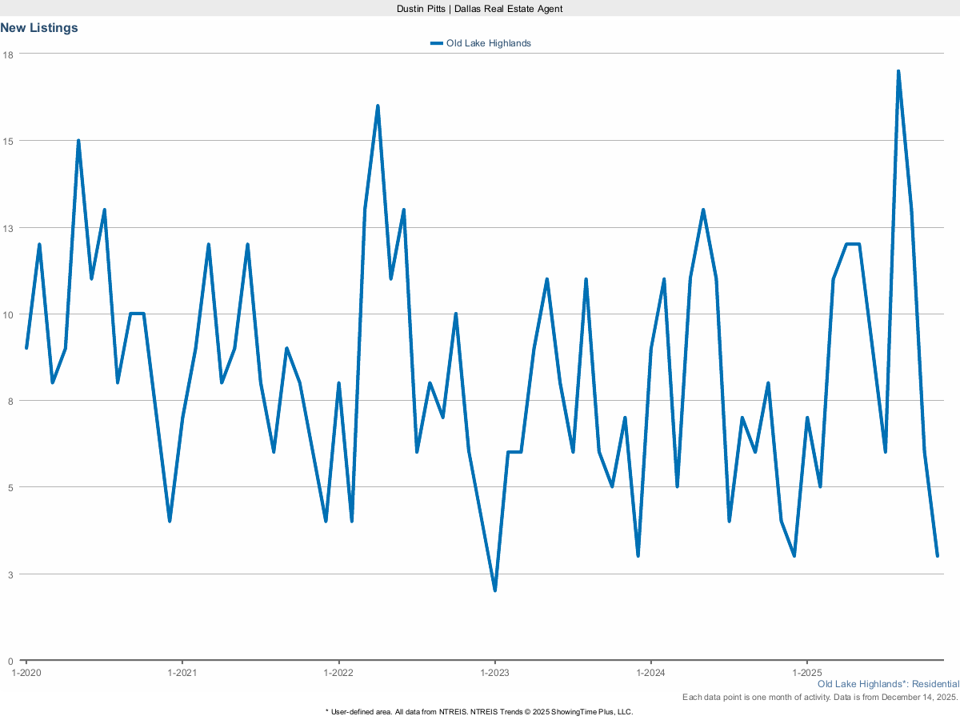Viewport: 960px width, 720px height.
Task: Click the blue legend line marker
Action: 436,43
